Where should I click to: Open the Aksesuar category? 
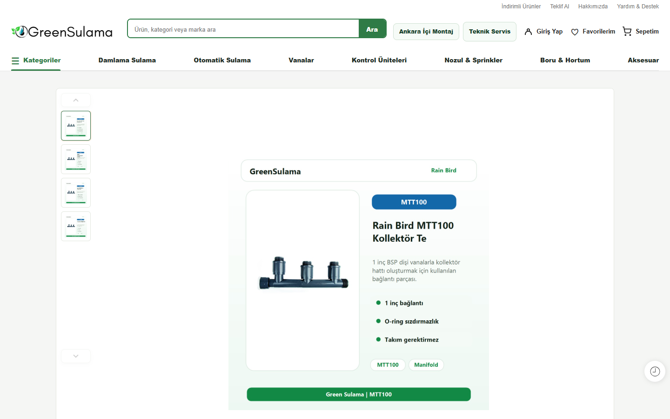tap(643, 61)
